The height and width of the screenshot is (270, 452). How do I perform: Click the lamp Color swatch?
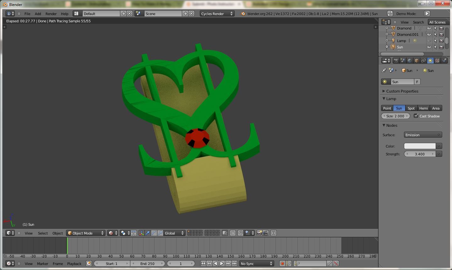[419, 146]
